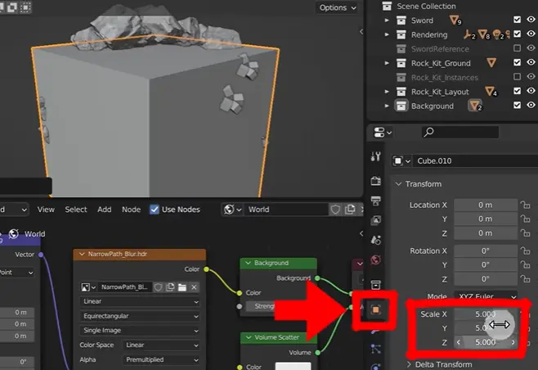Viewport: 538px width, 370px height.
Task: Open the World properties tab
Action: coord(376,259)
